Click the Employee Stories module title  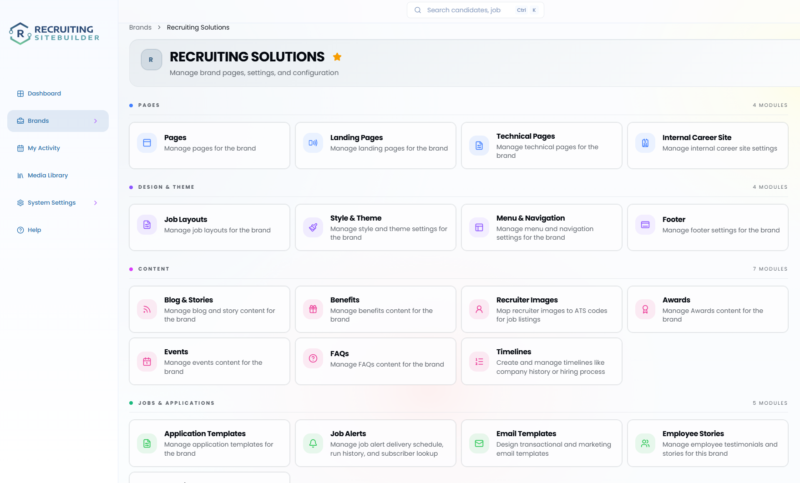tap(693, 433)
